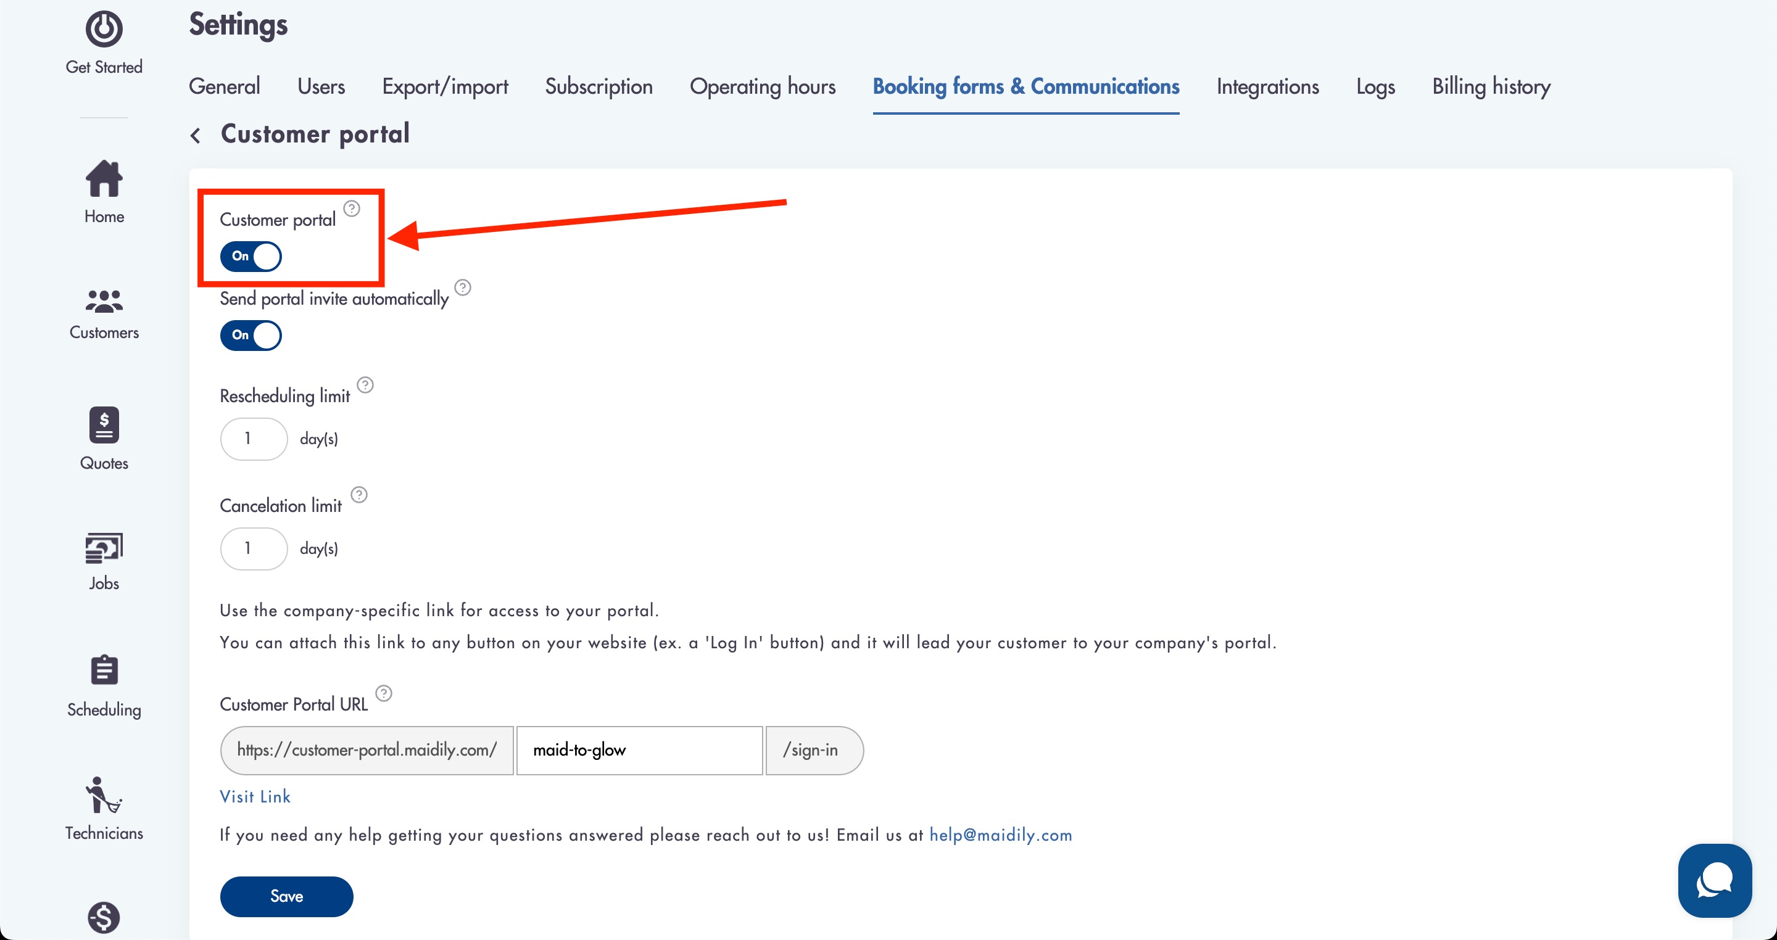Screen dimensions: 1777x940
Task: Open the Jobs sidebar icon
Action: [x=104, y=549]
